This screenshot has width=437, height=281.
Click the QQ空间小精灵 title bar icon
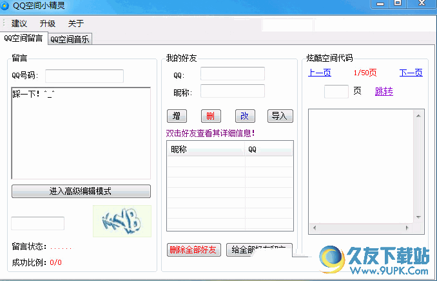coord(5,5)
